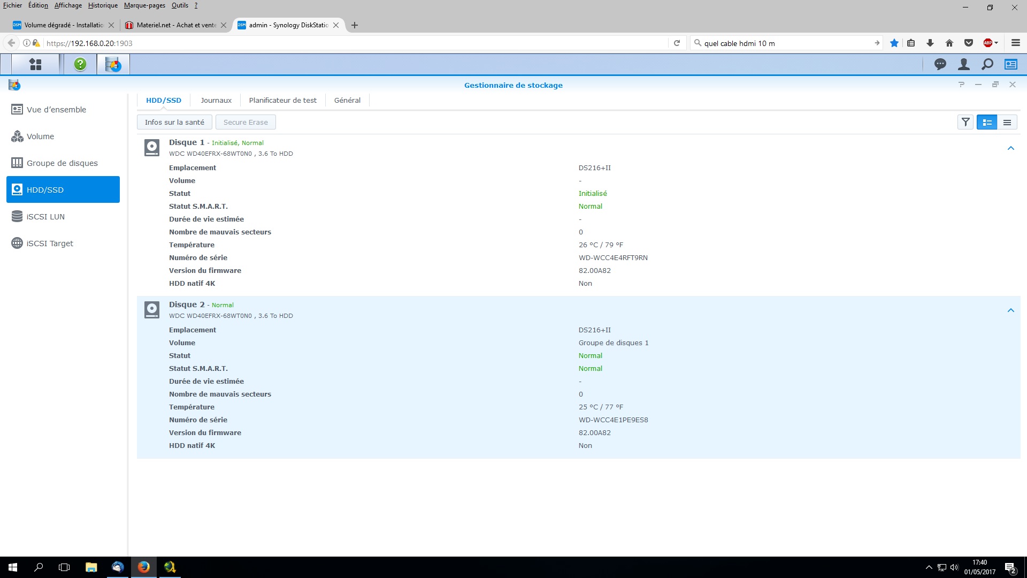Image resolution: width=1027 pixels, height=578 pixels.
Task: Switch to detailed list view toggle
Action: [987, 123]
